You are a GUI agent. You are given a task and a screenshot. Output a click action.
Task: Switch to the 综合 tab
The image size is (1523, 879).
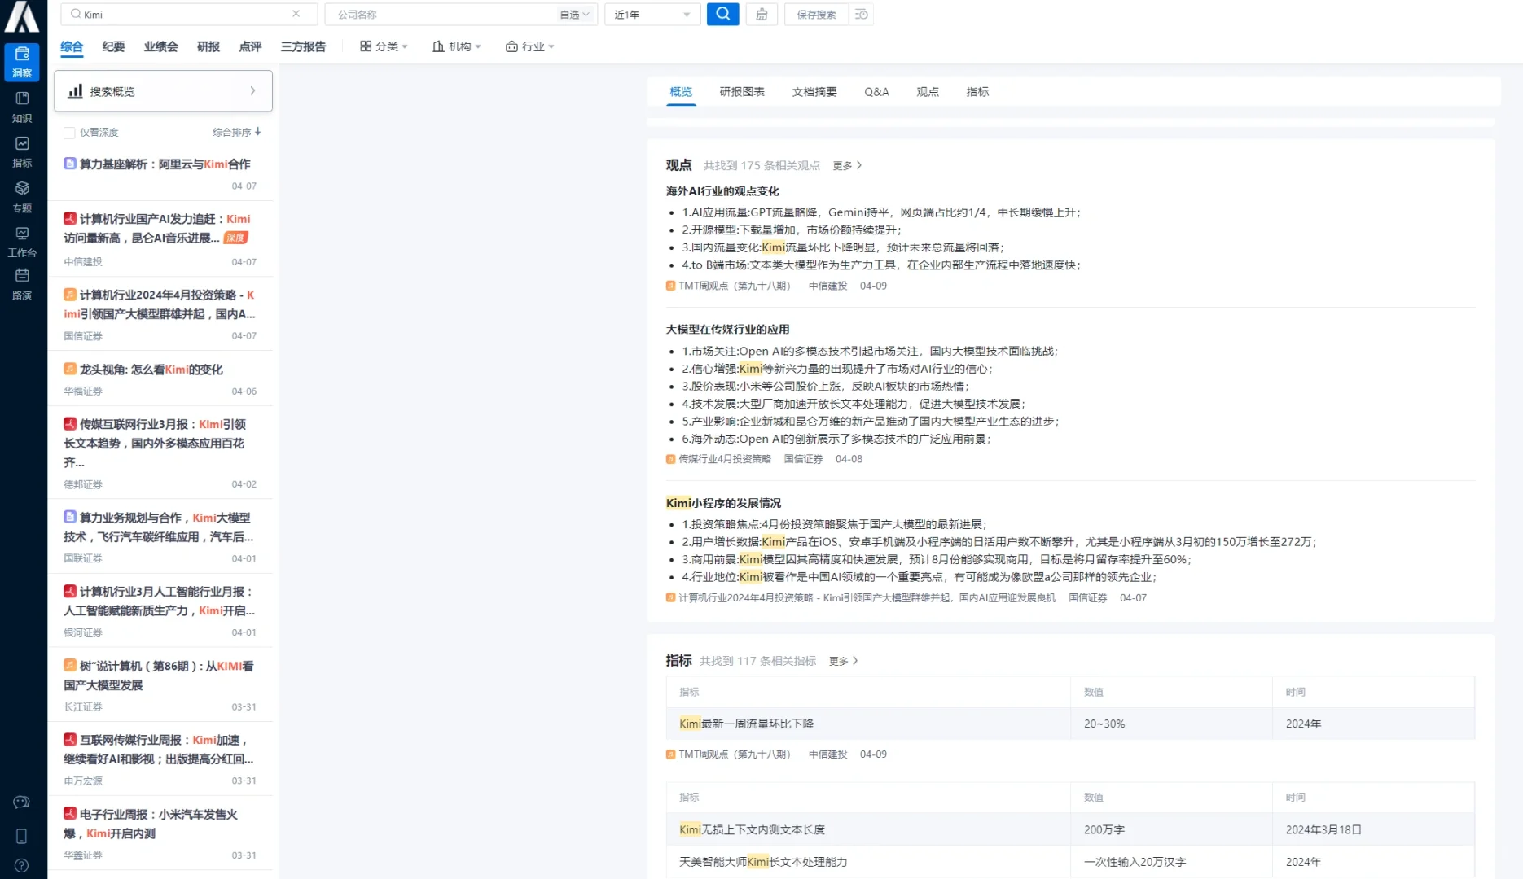coord(72,46)
